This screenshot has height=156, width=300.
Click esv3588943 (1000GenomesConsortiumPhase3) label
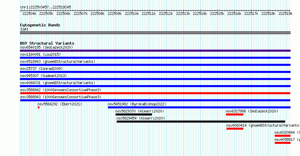pos(61,97)
